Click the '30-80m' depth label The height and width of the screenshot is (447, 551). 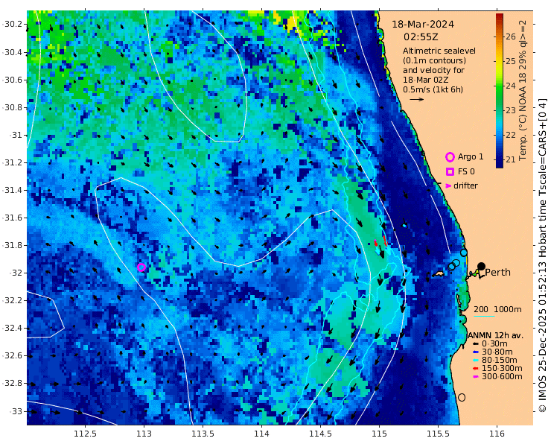(x=497, y=352)
